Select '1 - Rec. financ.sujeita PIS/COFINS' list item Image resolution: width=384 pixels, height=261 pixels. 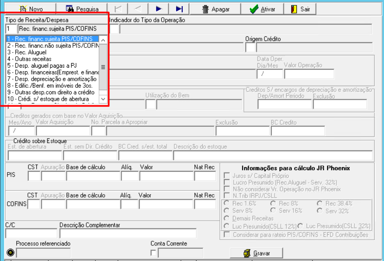(53, 39)
